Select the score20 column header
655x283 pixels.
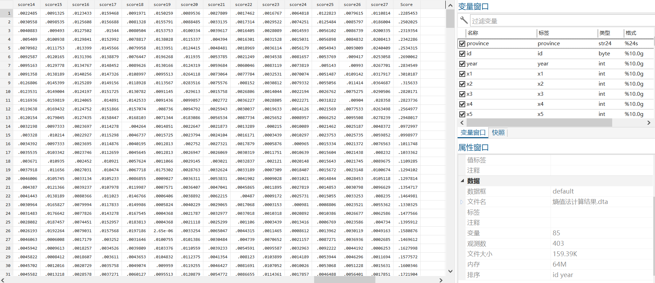pos(189,5)
